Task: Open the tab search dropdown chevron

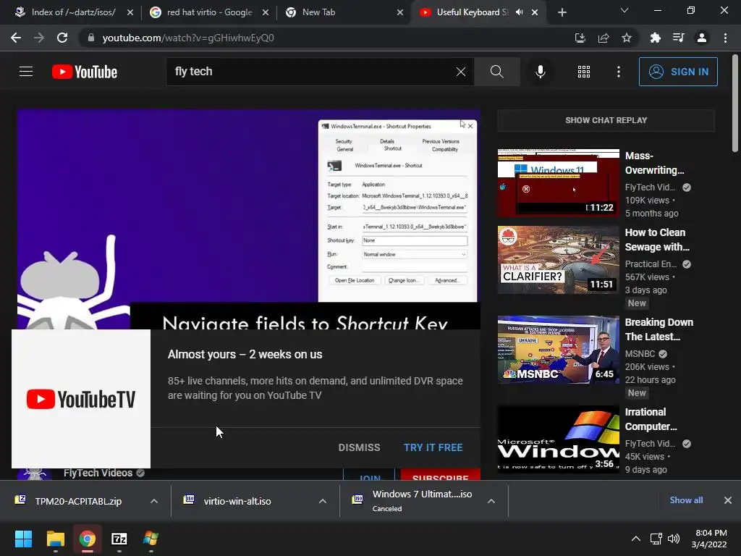Action: tap(624, 10)
